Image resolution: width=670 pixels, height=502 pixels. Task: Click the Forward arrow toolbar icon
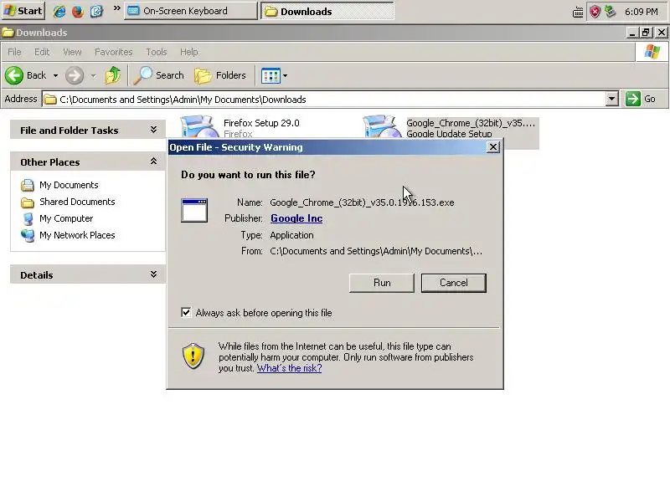pos(75,75)
